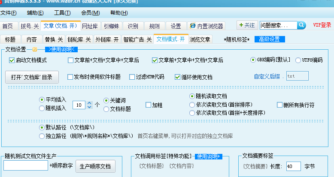This screenshot has height=177, width=334.
Task: Click the txt suffix input field
Action: [x=298, y=76]
